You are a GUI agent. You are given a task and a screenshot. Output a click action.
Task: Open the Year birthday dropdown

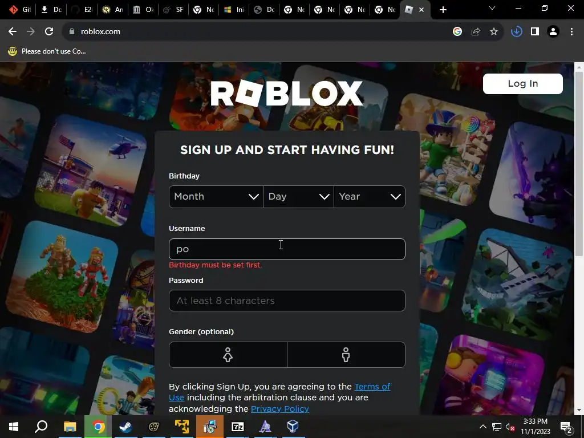click(x=370, y=197)
